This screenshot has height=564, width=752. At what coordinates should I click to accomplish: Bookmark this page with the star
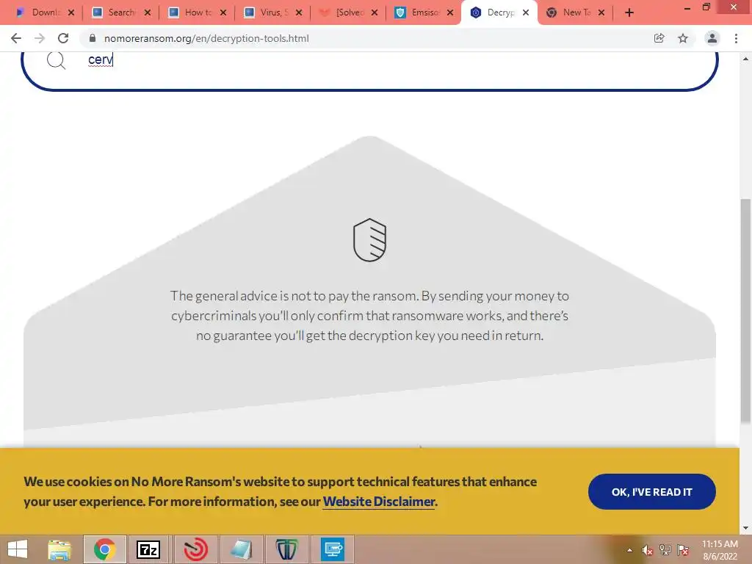pyautogui.click(x=683, y=38)
